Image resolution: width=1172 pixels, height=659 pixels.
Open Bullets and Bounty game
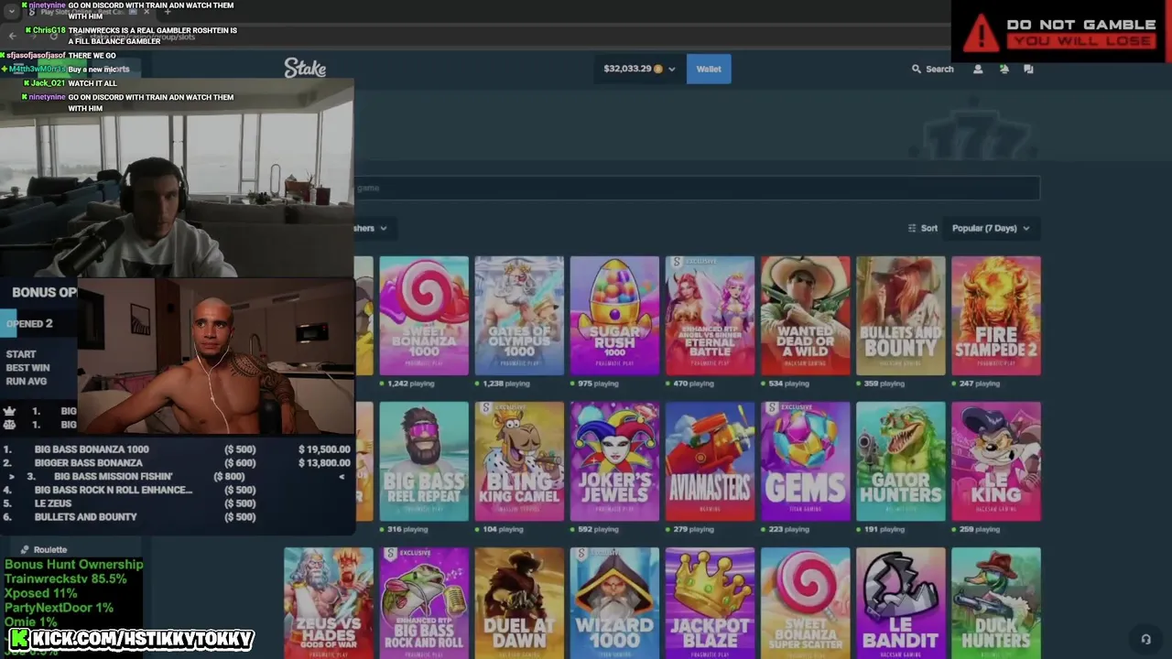click(x=900, y=316)
